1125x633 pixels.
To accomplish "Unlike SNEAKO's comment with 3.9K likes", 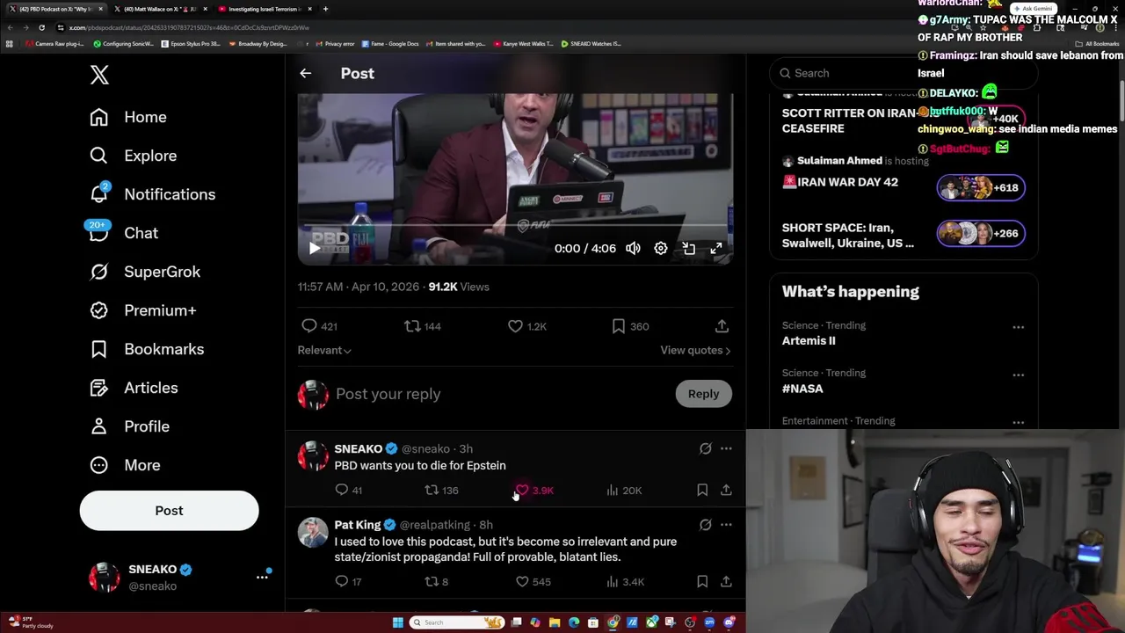I will tap(533, 491).
